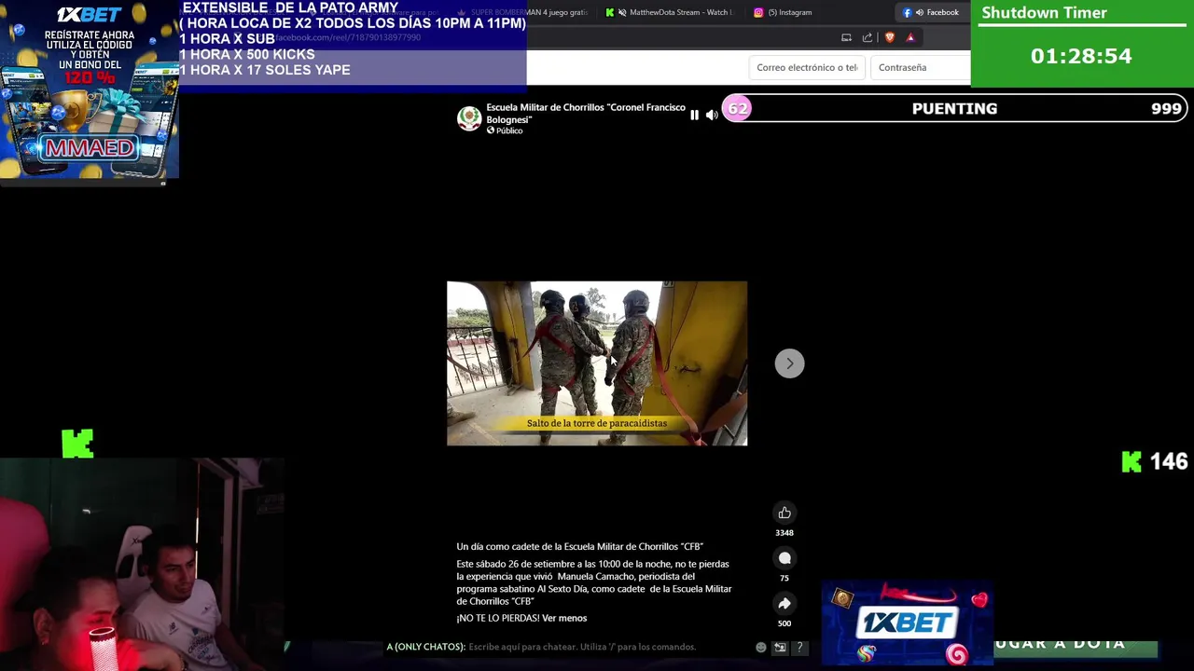Click the browser share page icon
Screen dimensions: 1194x671
point(868,37)
